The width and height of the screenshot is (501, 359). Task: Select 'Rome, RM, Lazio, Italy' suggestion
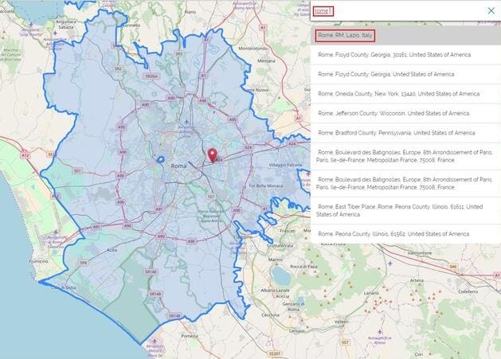(344, 35)
